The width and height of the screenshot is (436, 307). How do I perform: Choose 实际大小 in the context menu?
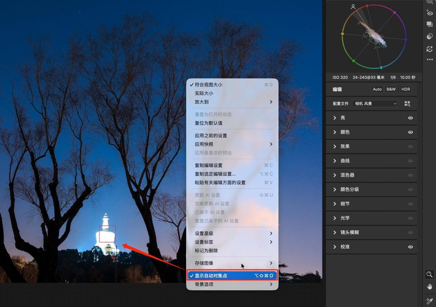232,93
